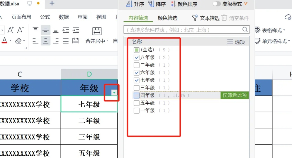Check the 五年级 checkbox
The width and height of the screenshot is (292, 158).
point(137,103)
